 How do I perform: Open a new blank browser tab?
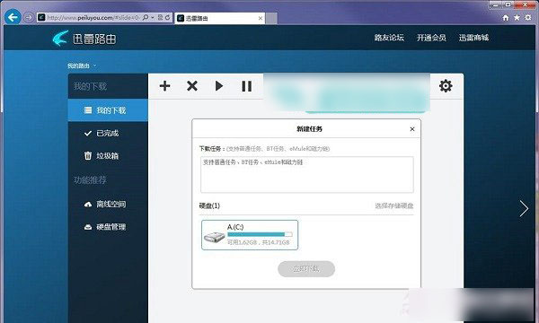click(x=271, y=18)
